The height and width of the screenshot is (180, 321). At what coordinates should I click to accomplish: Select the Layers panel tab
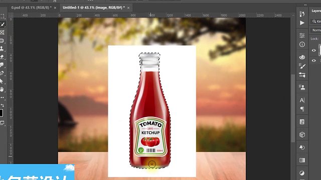click(x=316, y=11)
